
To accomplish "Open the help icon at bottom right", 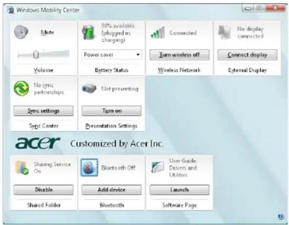I will pos(281,216).
